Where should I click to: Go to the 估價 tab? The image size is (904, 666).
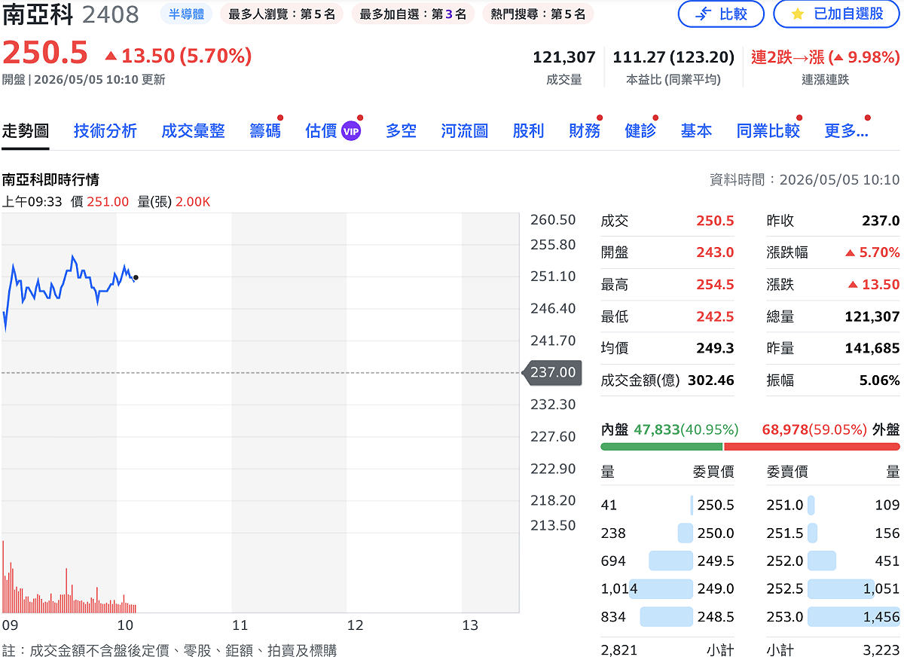pyautogui.click(x=321, y=131)
